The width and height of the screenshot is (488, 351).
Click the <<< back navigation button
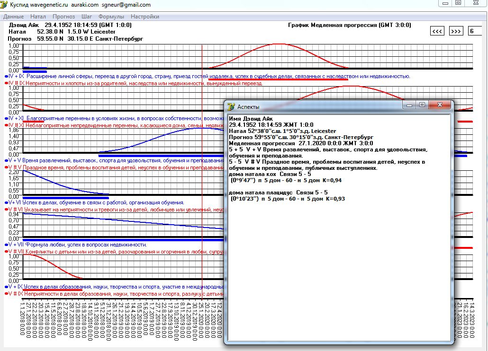click(437, 31)
